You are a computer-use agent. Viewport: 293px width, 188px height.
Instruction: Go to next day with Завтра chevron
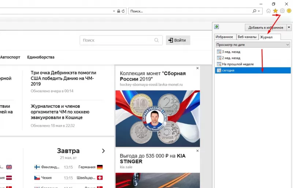[103, 151]
